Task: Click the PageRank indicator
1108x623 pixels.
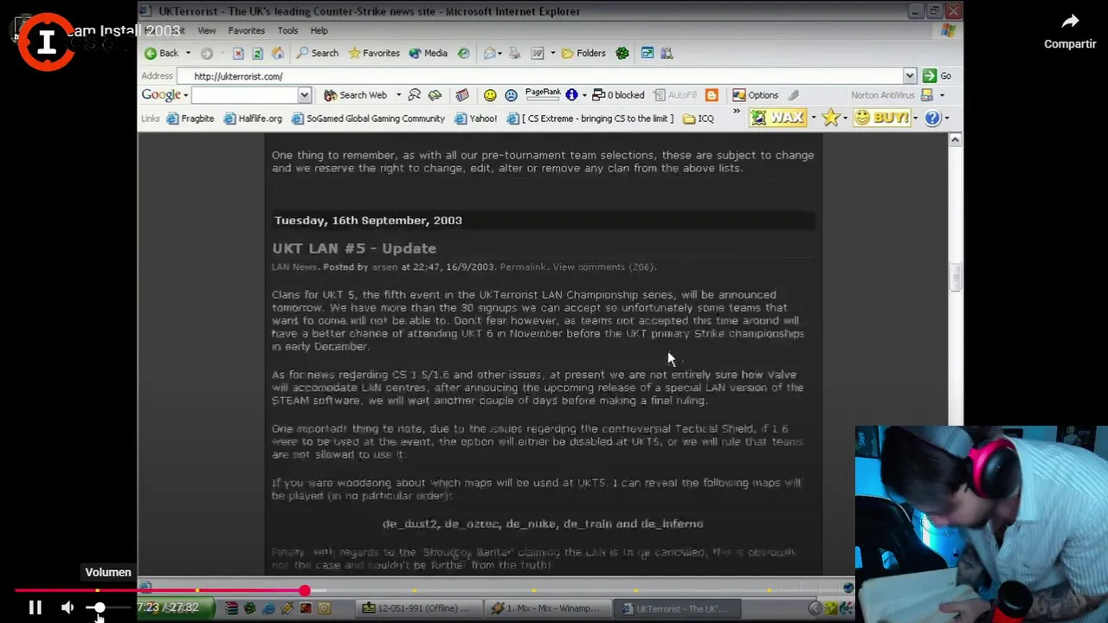Action: click(x=543, y=94)
